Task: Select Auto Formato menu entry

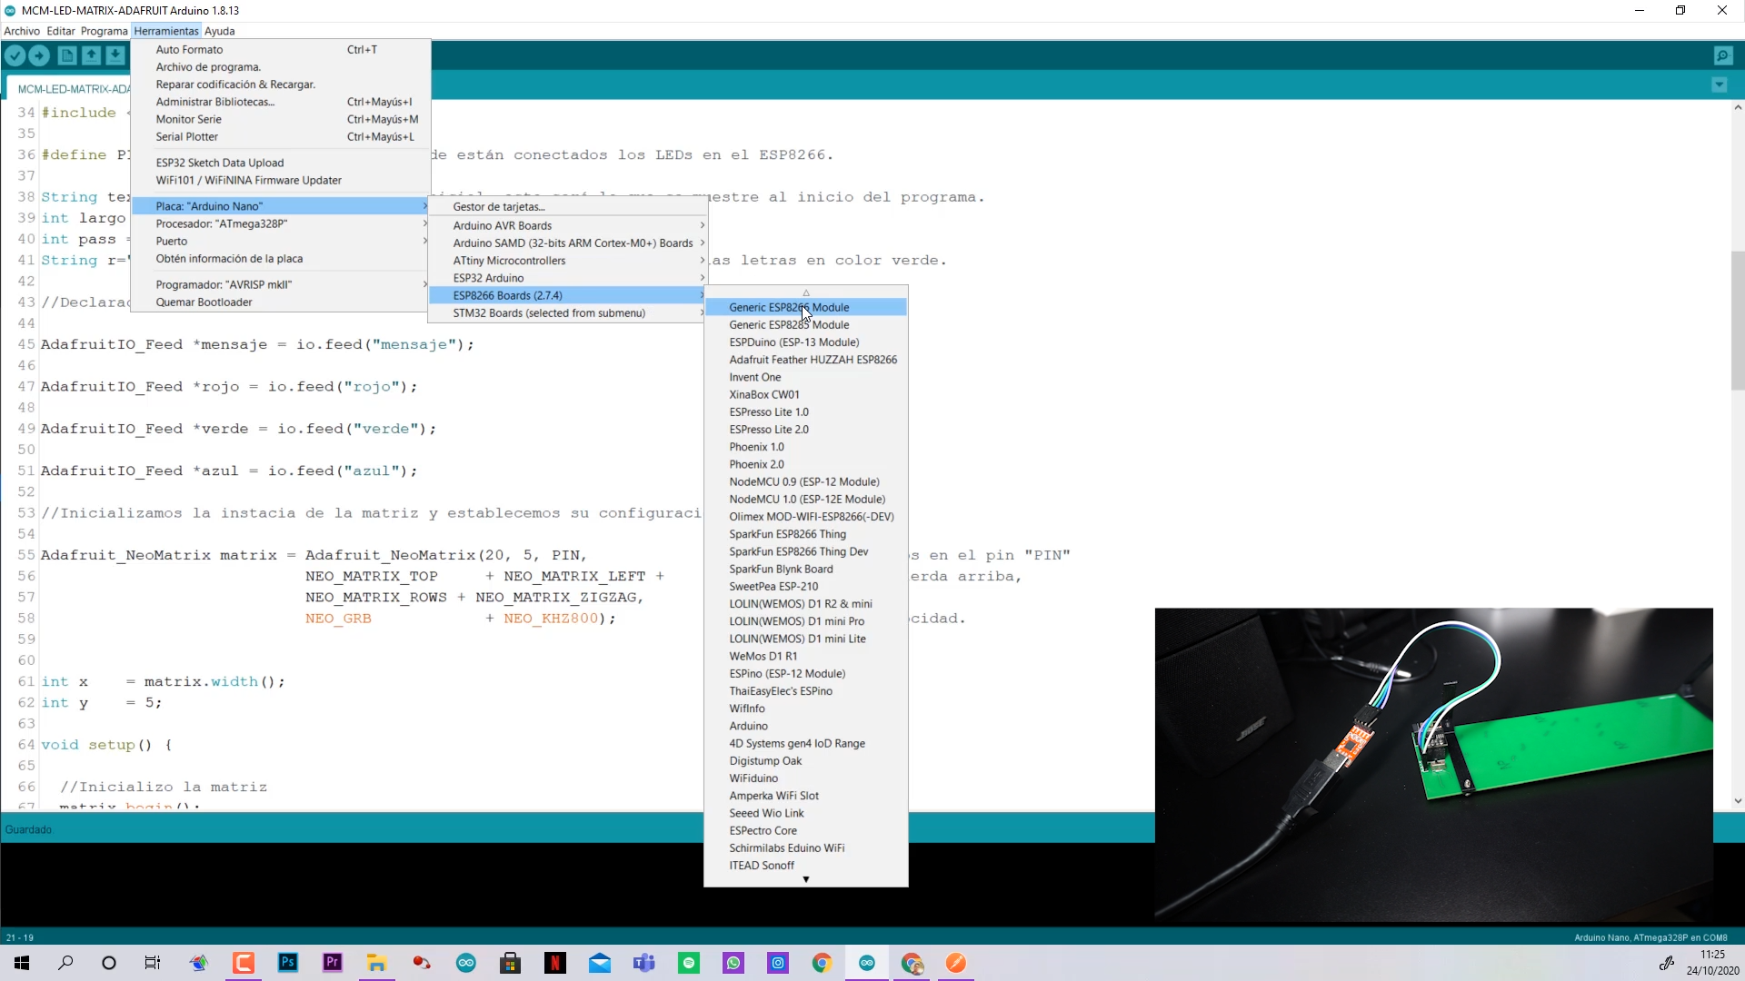Action: [281, 50]
